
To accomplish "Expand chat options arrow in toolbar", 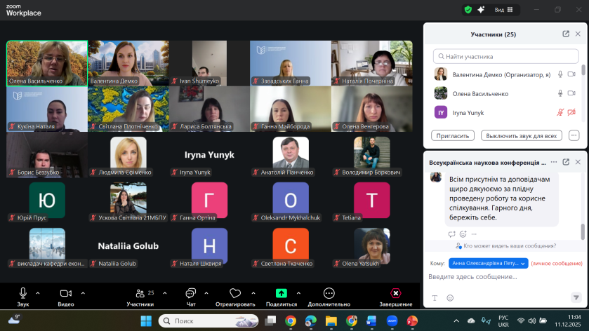I will (x=206, y=293).
